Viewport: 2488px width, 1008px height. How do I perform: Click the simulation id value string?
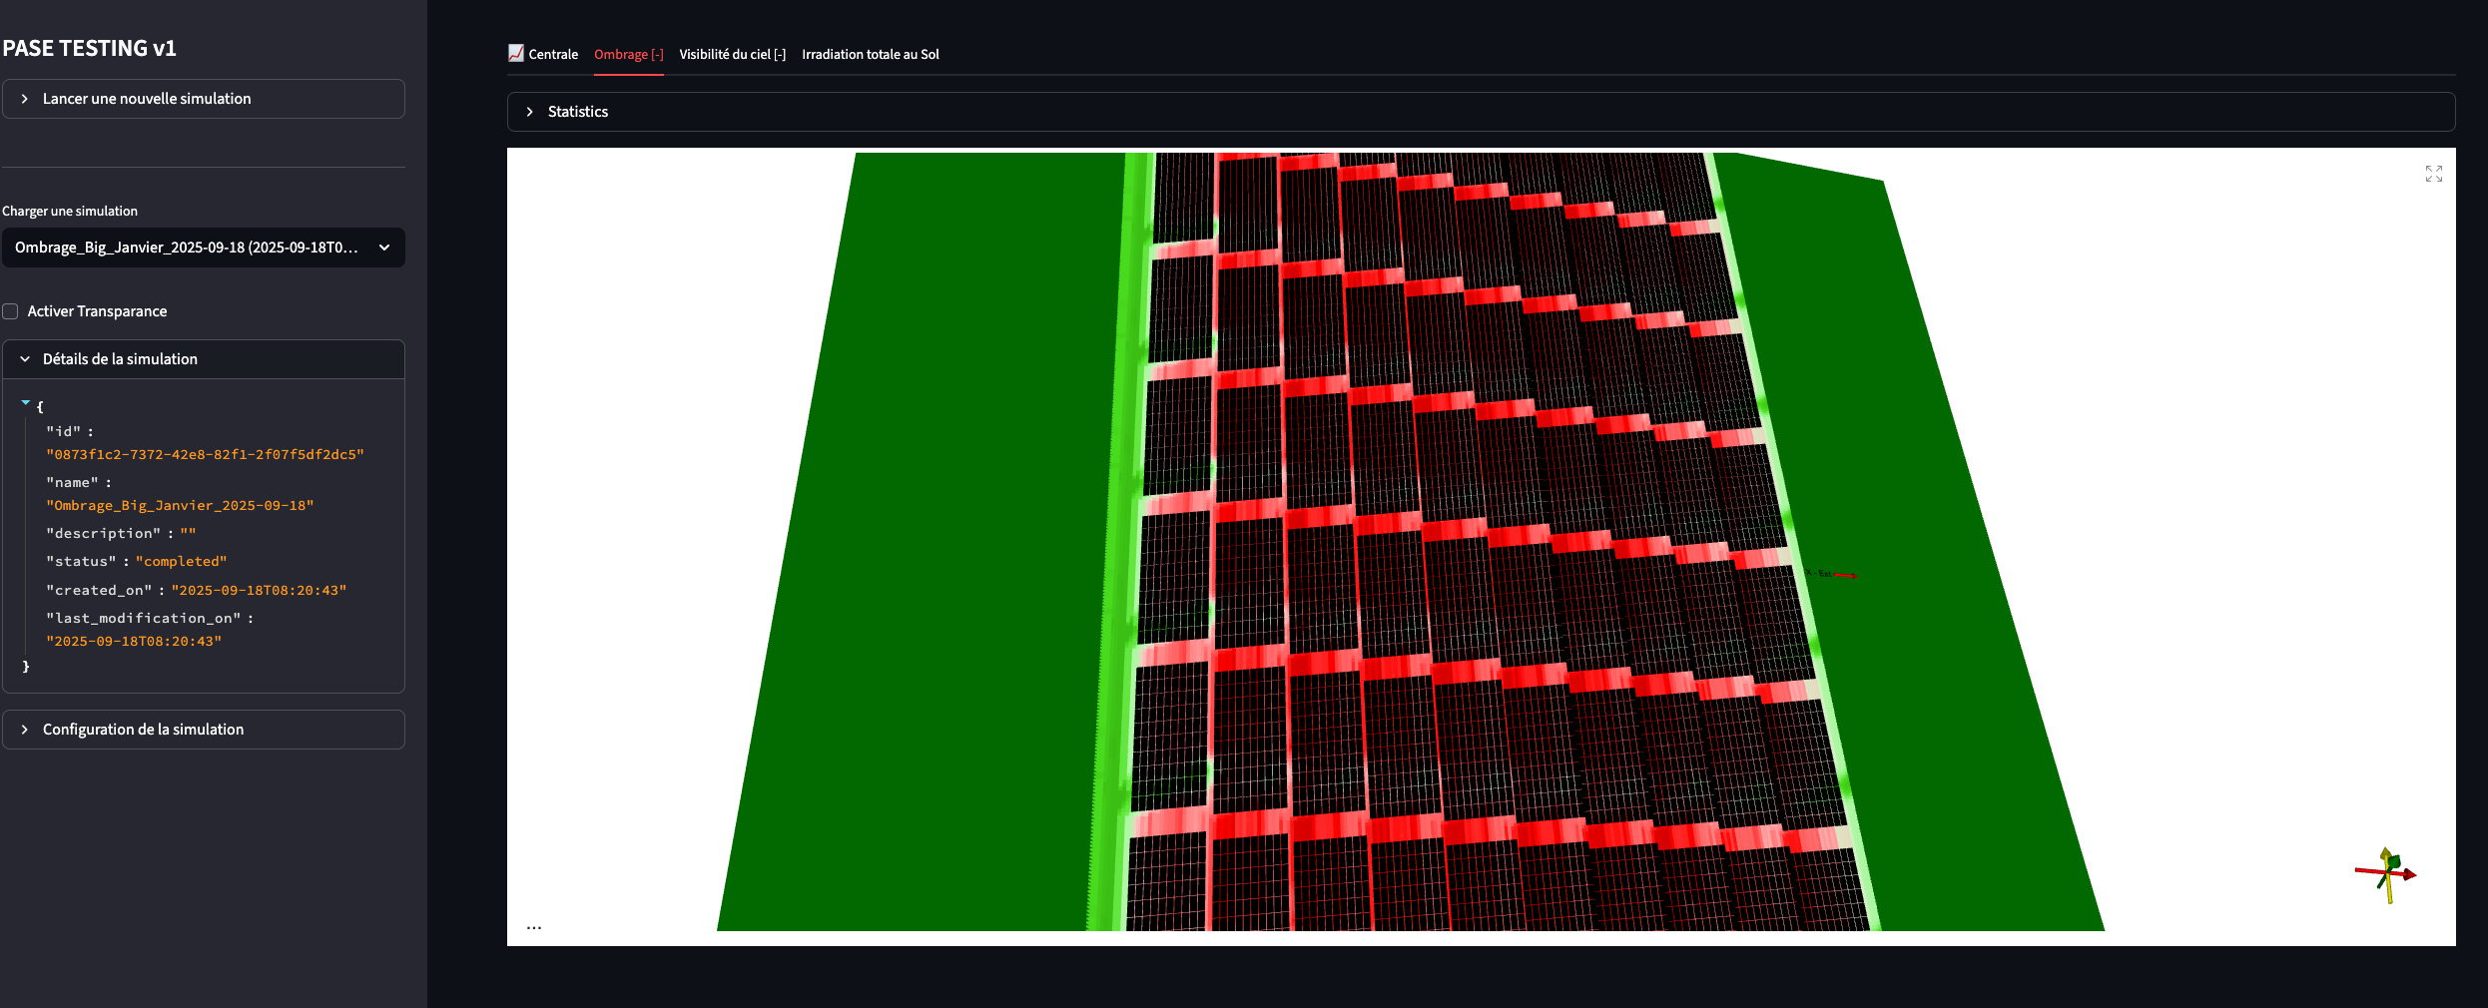coord(205,455)
